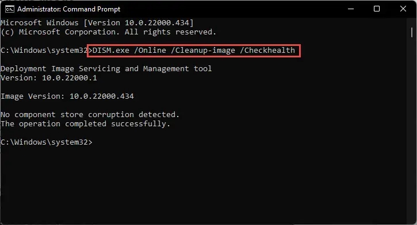Close the Administrator Command Prompt window

pos(403,9)
